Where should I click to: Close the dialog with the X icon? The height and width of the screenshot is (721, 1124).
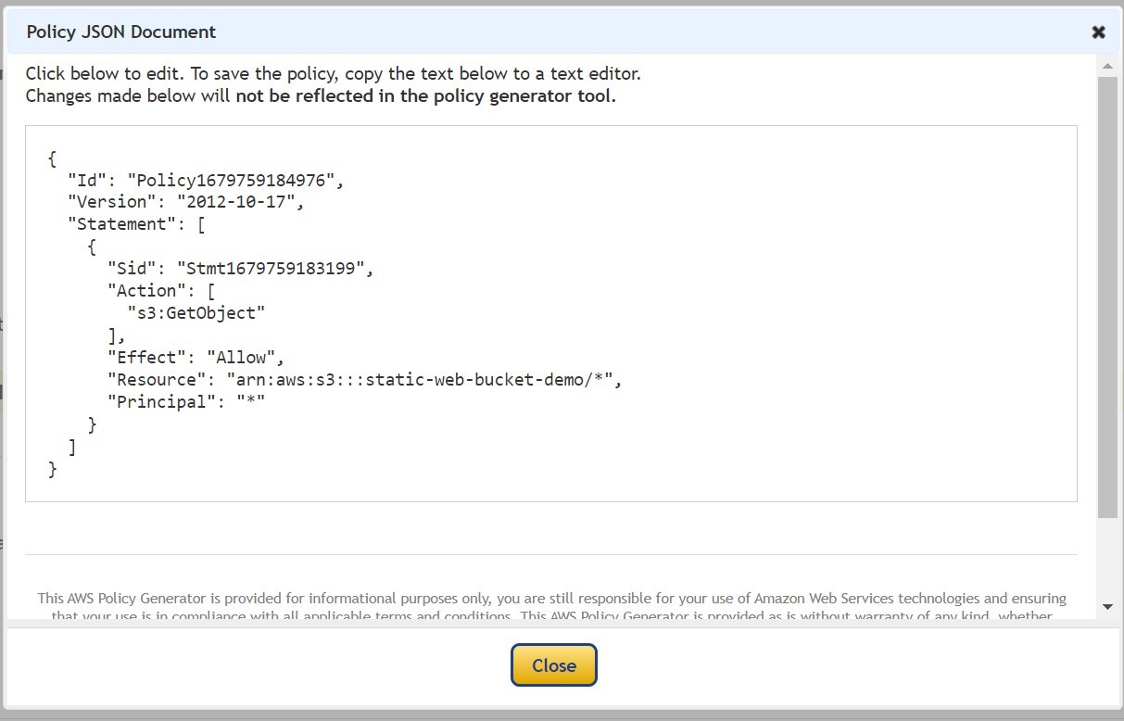pos(1098,32)
